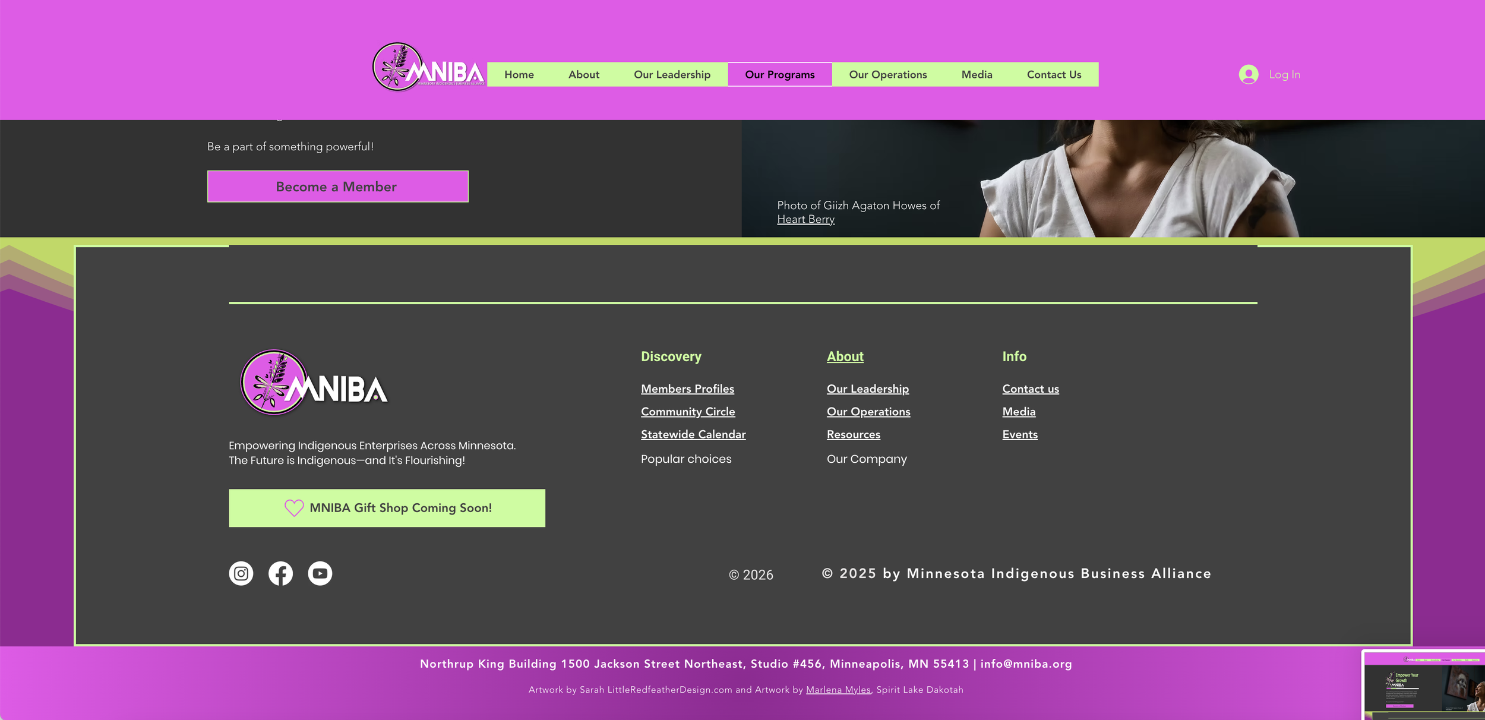The image size is (1485, 720).
Task: Open the Members Profiles page
Action: (687, 389)
